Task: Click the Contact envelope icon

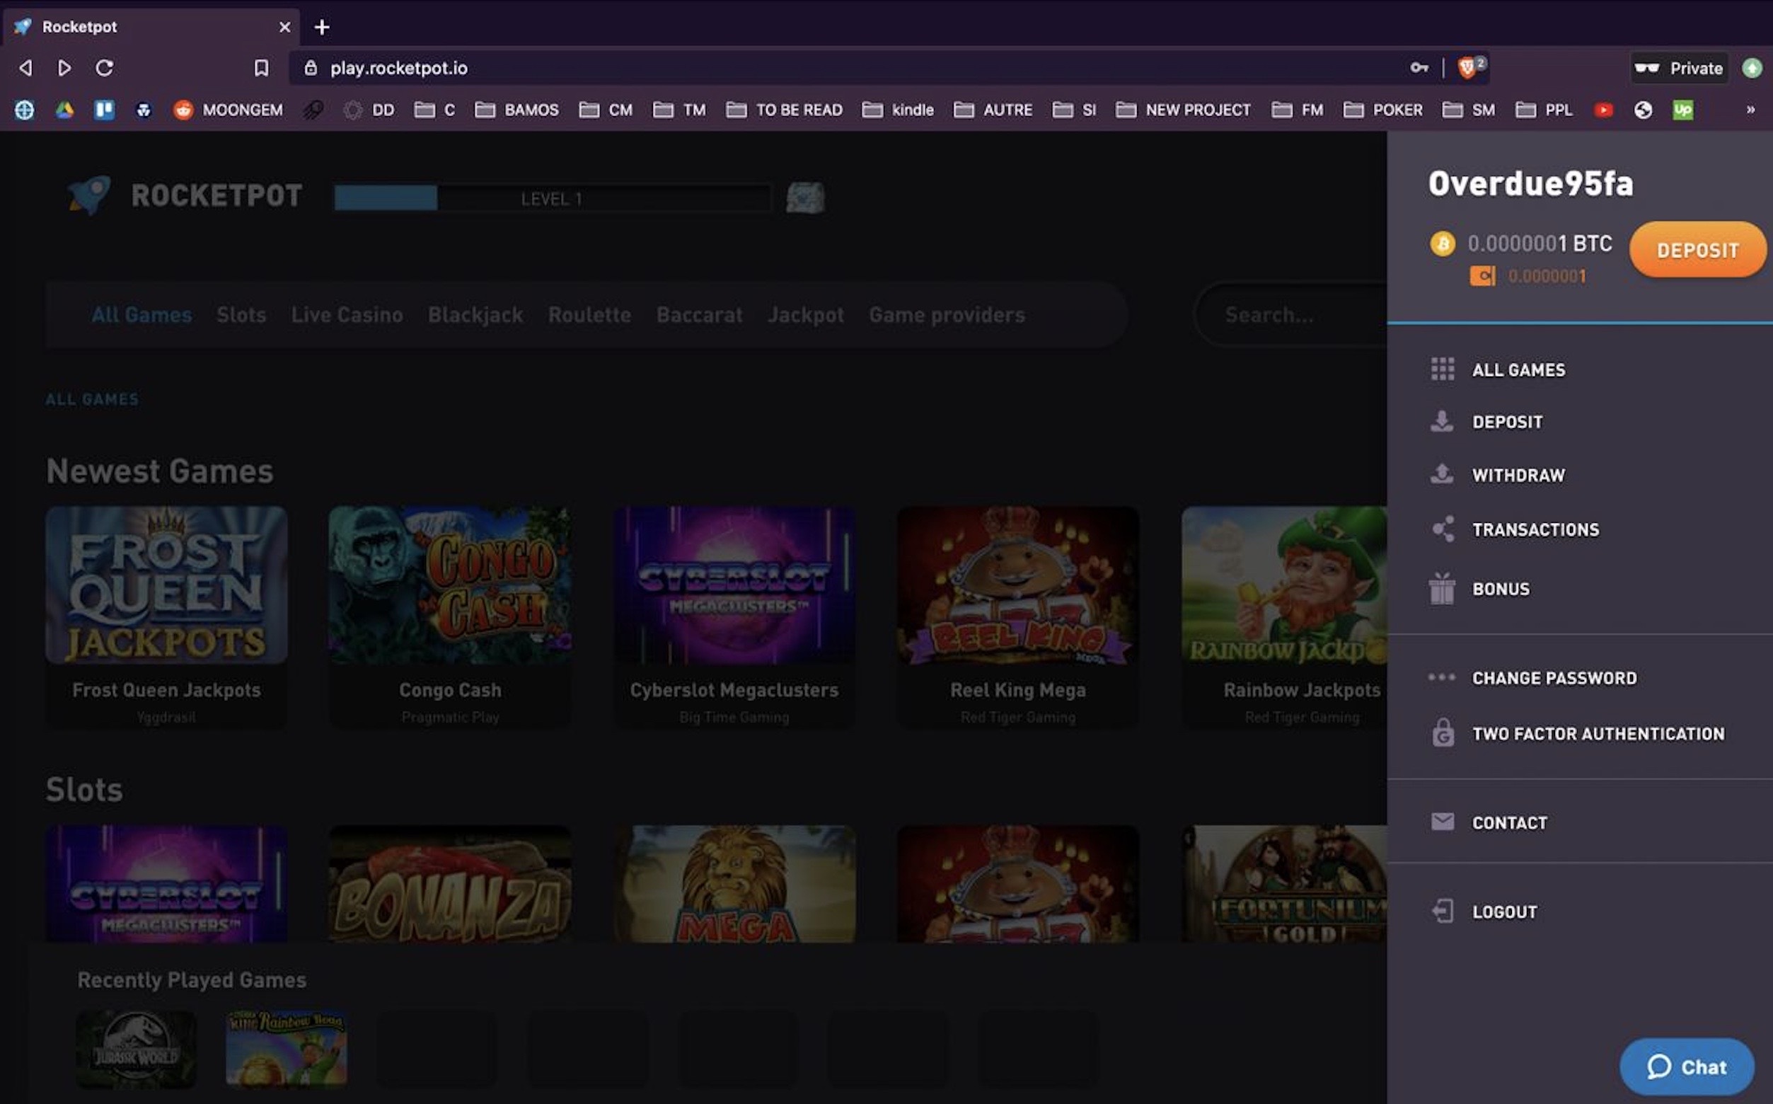Action: pos(1442,822)
